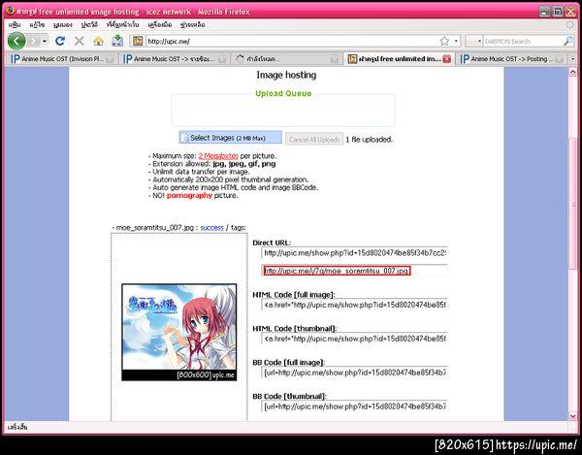Viewport: 582px width, 455px height.
Task: Open the first menu bar item (File)
Action: [x=15, y=24]
